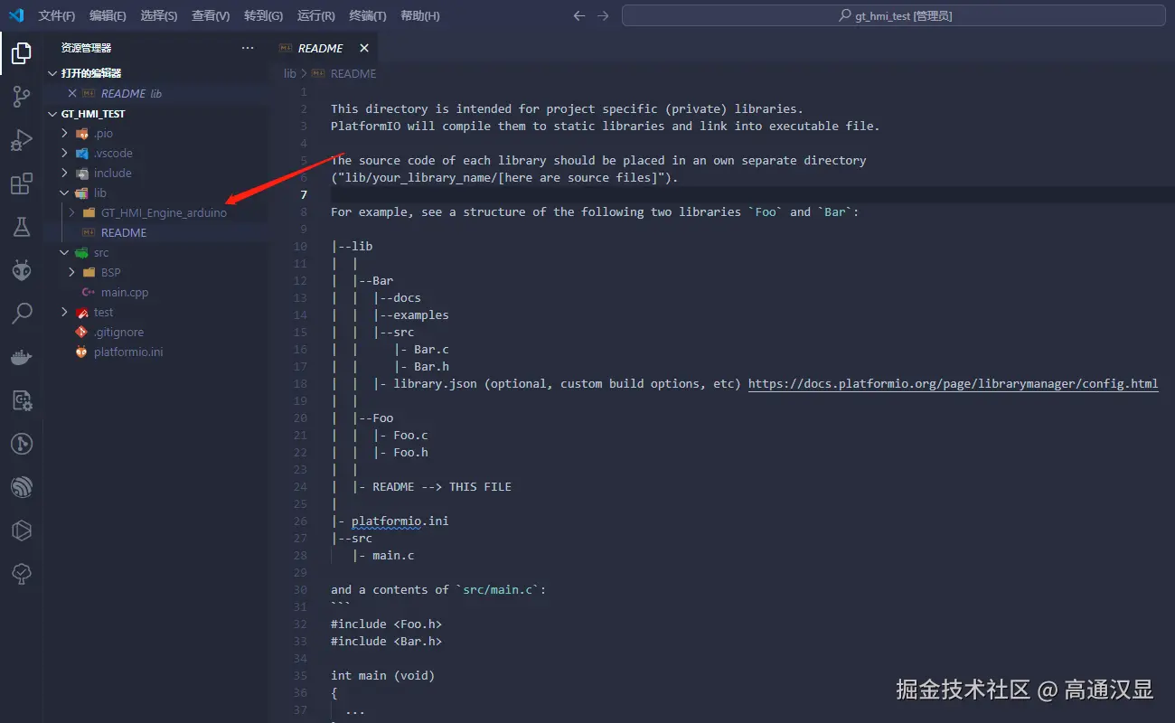Open the 选择(S) menu
Screen dimensions: 1175x723
coord(159,15)
